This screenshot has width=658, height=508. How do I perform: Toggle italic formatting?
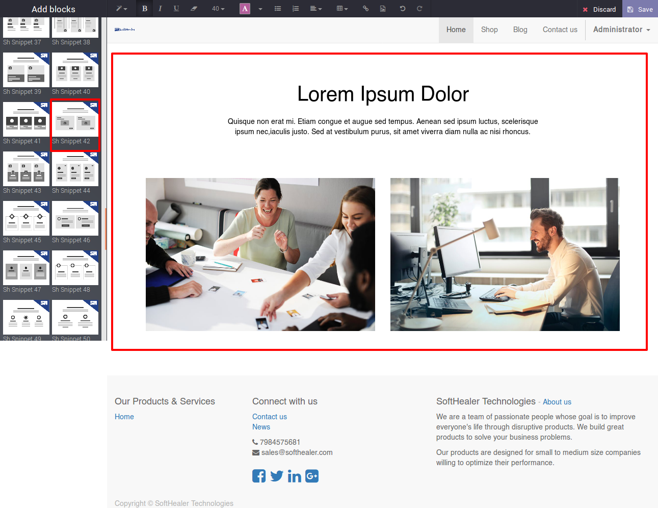click(x=160, y=9)
